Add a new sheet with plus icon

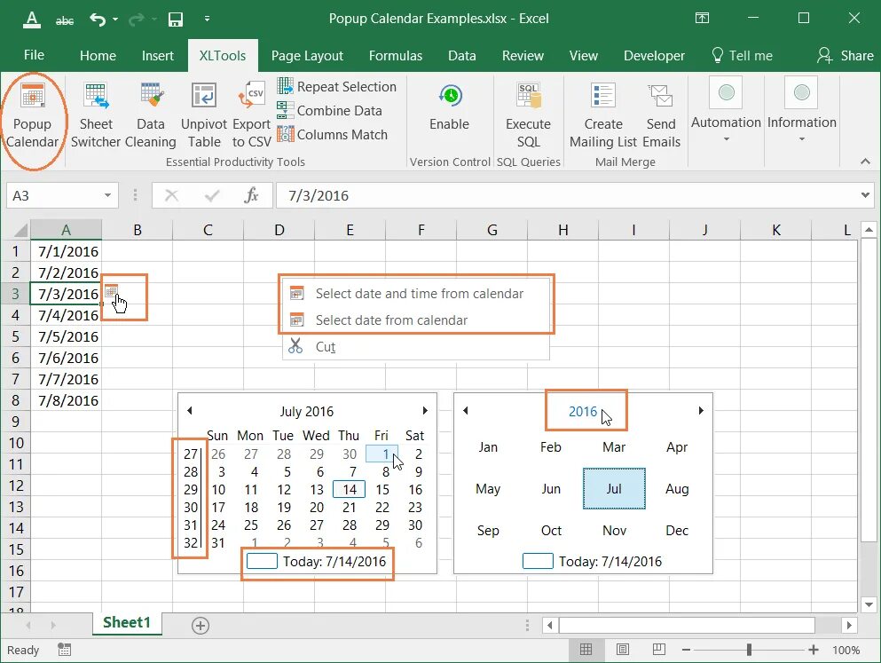200,626
